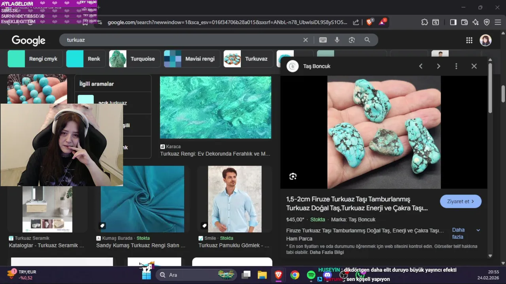Select the Turkuvaz filter chip
The image size is (506, 284).
248,59
